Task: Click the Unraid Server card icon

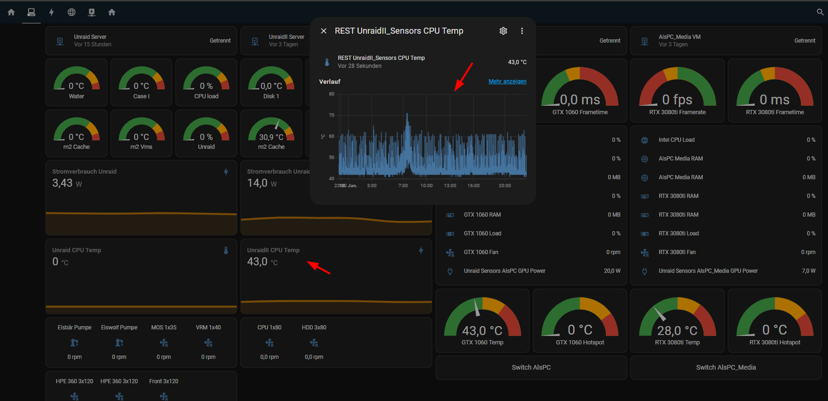Action: coord(60,41)
